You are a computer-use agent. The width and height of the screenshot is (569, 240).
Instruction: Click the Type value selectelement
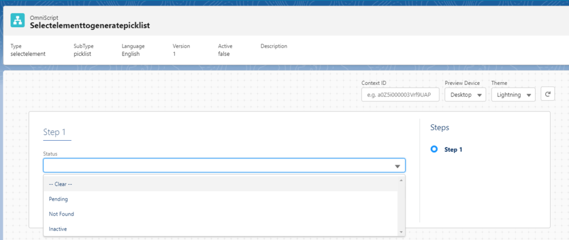pyautogui.click(x=28, y=54)
